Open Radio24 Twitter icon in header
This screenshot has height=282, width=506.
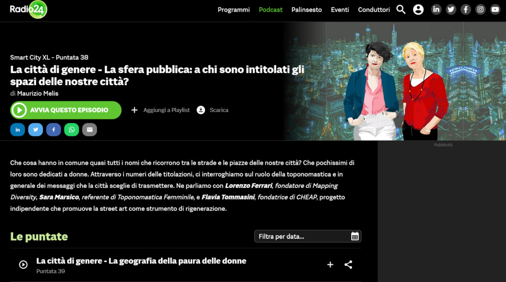(x=451, y=10)
